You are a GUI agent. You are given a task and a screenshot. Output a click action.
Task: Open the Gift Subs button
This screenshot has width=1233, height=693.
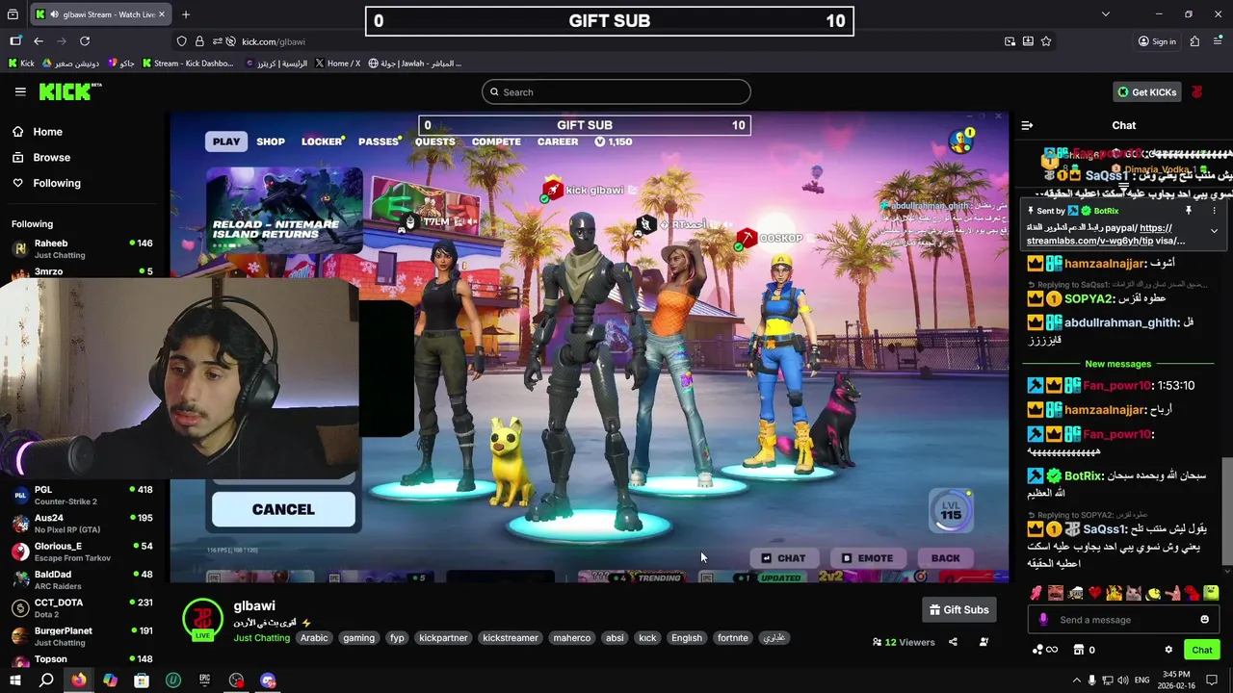coord(958,609)
